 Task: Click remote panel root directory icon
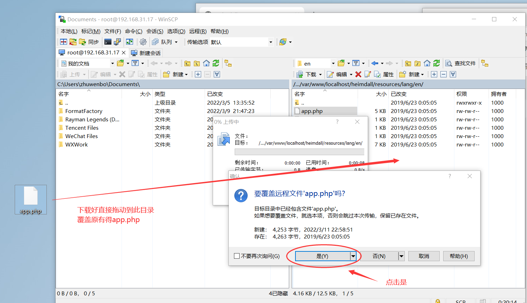(x=418, y=63)
